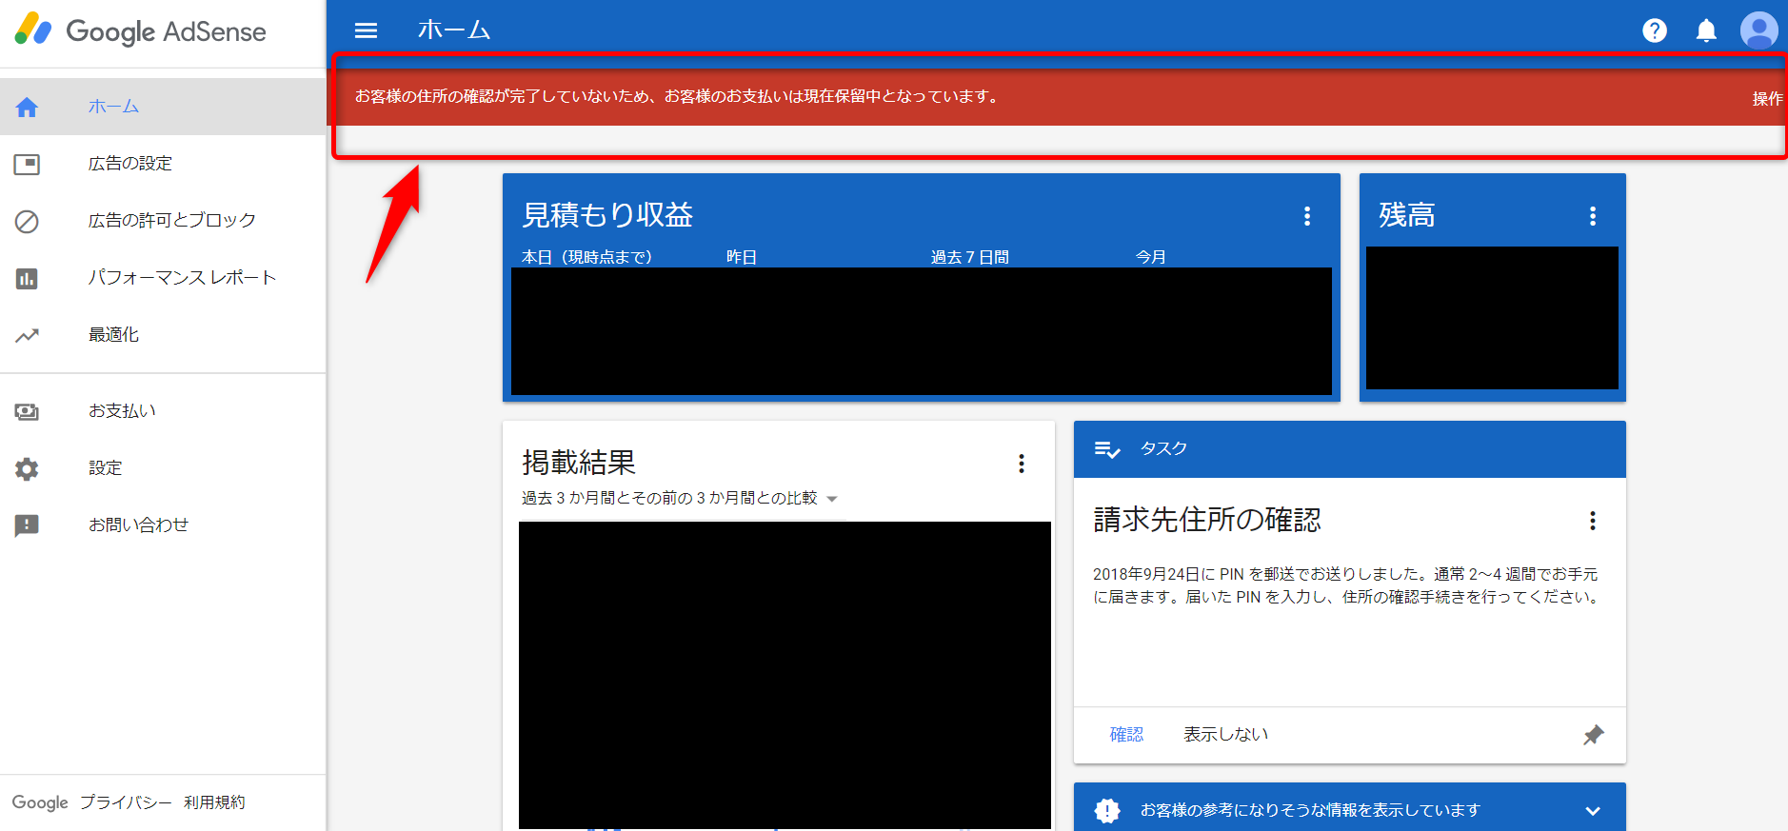Click the payments money icon for お支払い

(27, 411)
